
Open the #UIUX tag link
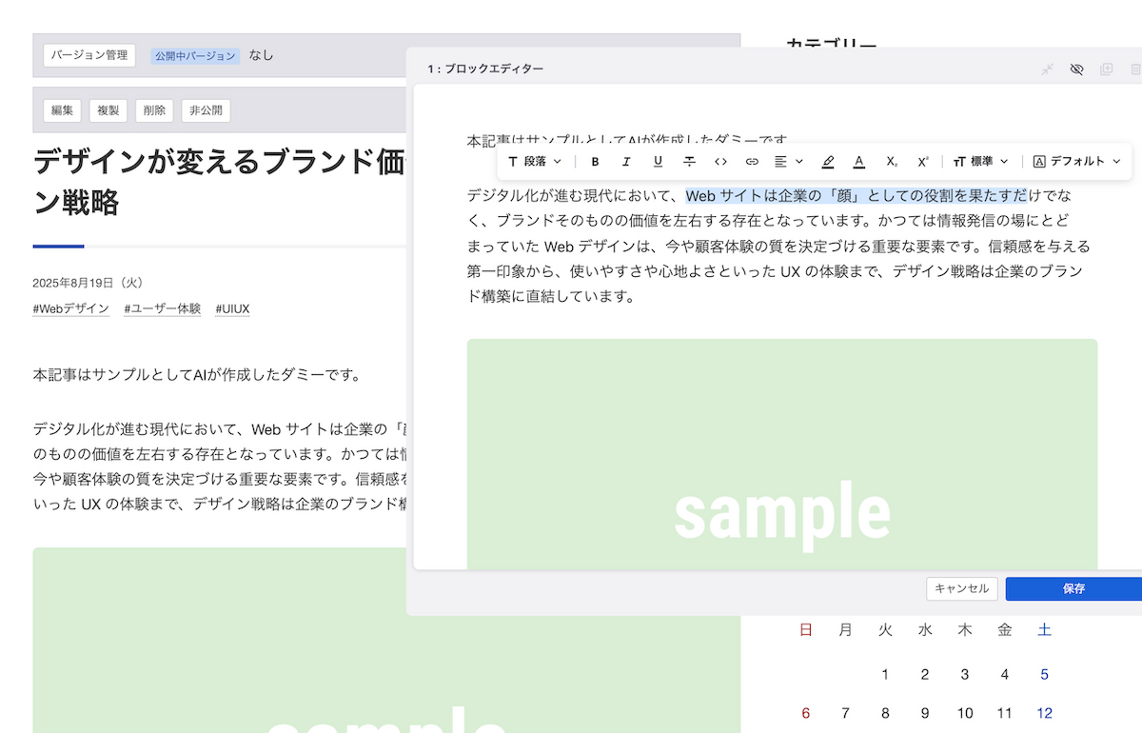232,309
